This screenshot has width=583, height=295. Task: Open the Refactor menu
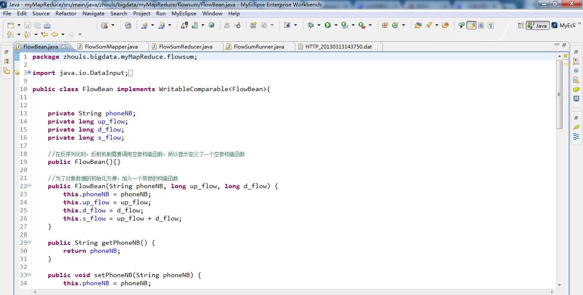point(66,13)
